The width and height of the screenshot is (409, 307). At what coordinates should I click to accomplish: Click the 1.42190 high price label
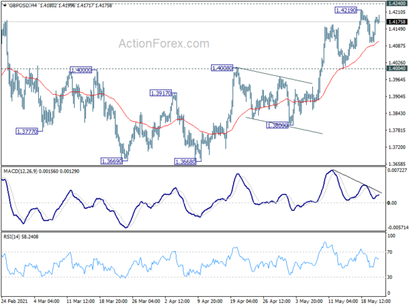click(x=346, y=10)
